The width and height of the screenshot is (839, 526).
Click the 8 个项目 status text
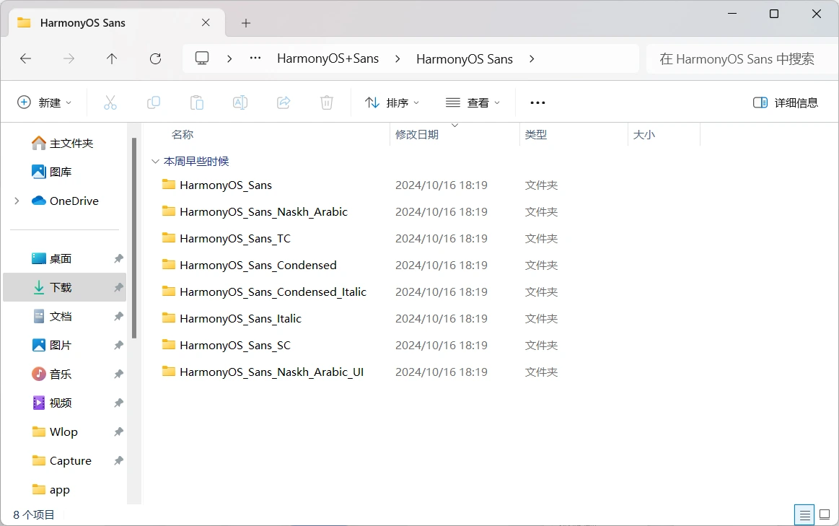point(34,515)
